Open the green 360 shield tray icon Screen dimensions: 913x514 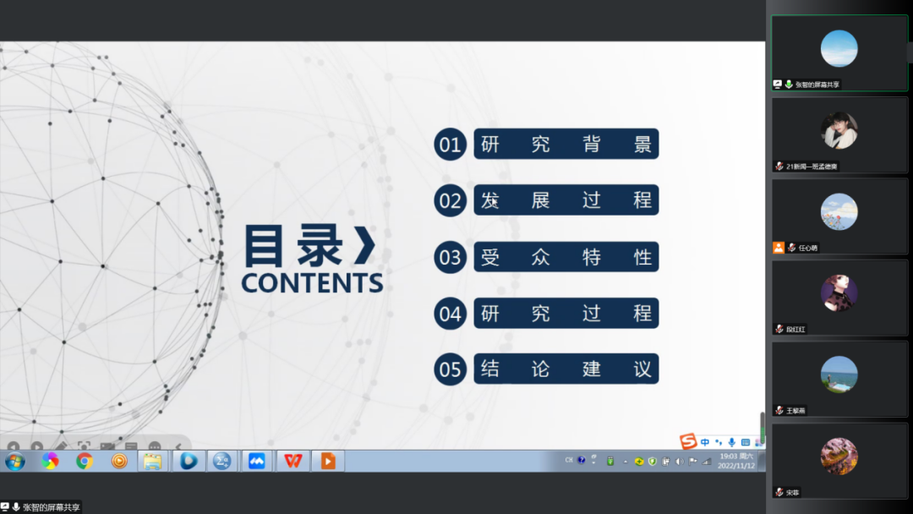[652, 461]
